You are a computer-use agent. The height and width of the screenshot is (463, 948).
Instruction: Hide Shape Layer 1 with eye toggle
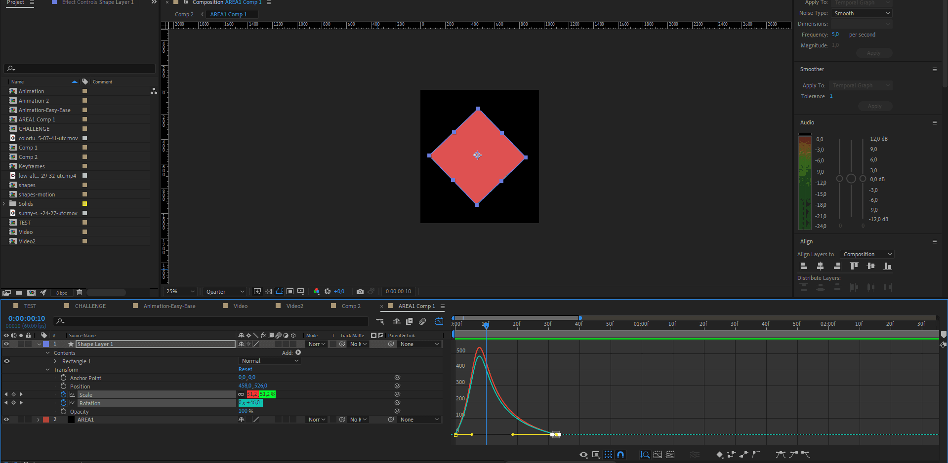(x=6, y=344)
